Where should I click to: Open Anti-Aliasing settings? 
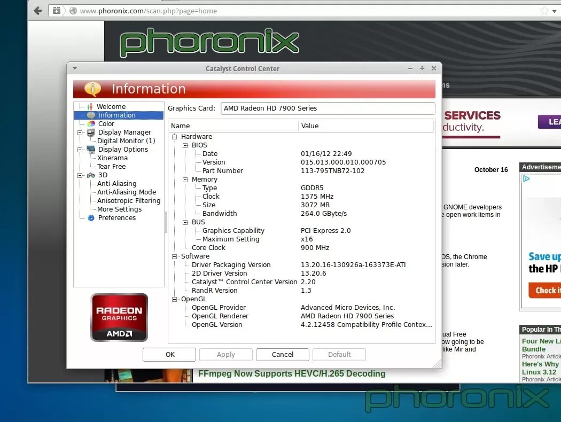click(116, 184)
